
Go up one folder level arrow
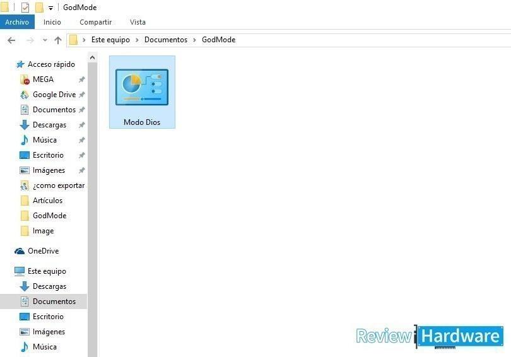[x=58, y=40]
